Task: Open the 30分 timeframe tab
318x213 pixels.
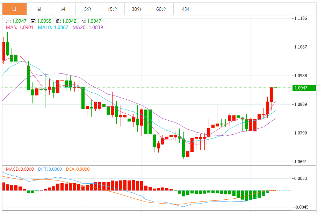Action: click(137, 9)
